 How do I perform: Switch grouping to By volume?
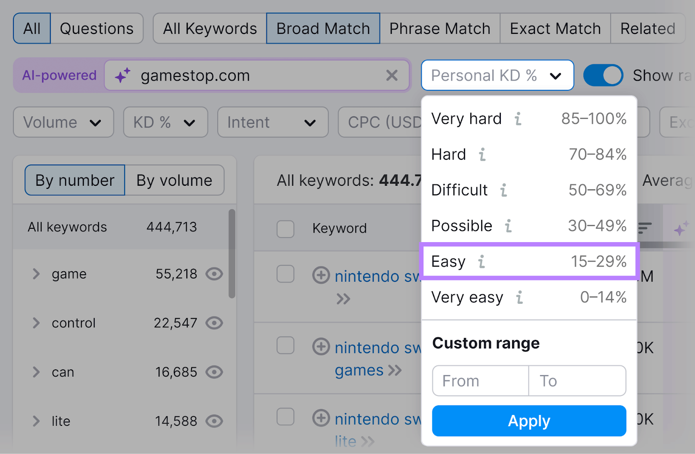pyautogui.click(x=174, y=180)
